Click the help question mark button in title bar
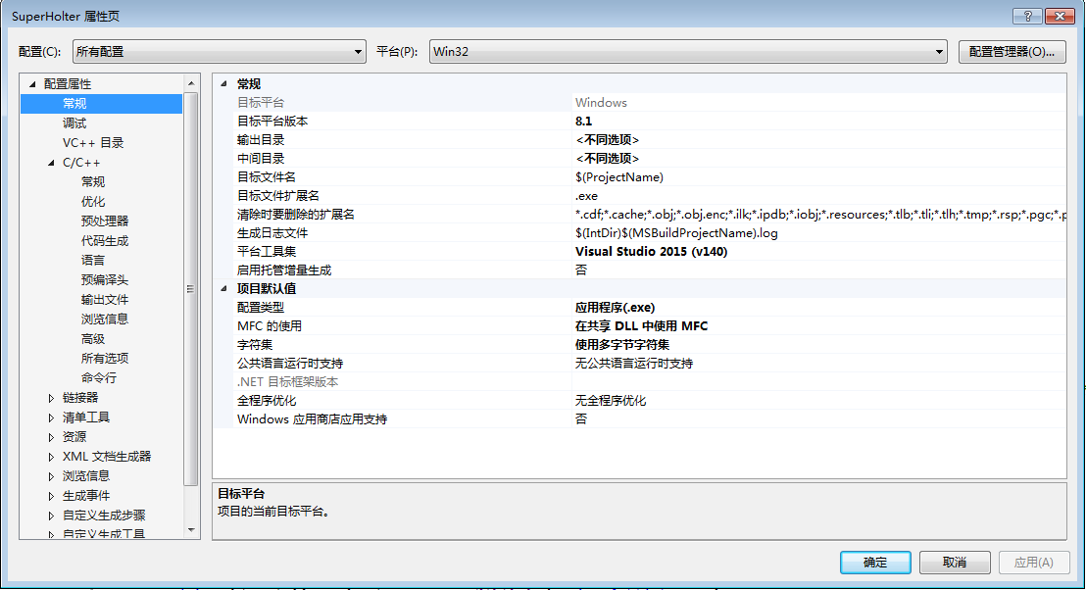1086x590 pixels. click(1027, 16)
